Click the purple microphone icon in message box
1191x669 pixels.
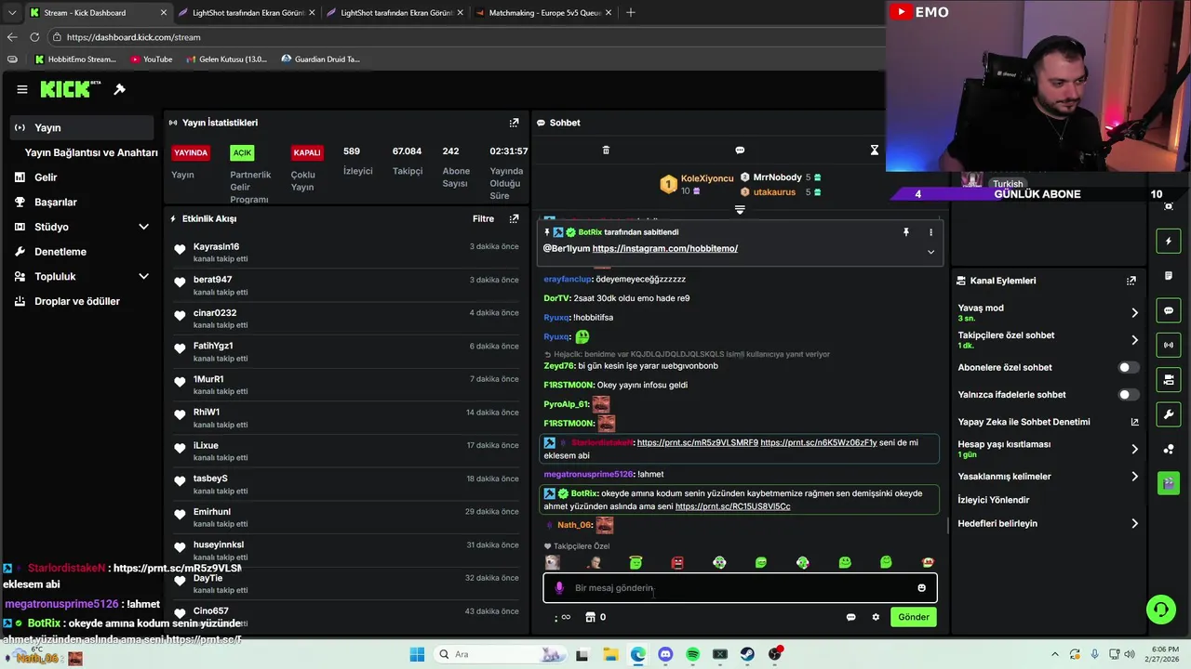[x=559, y=588]
